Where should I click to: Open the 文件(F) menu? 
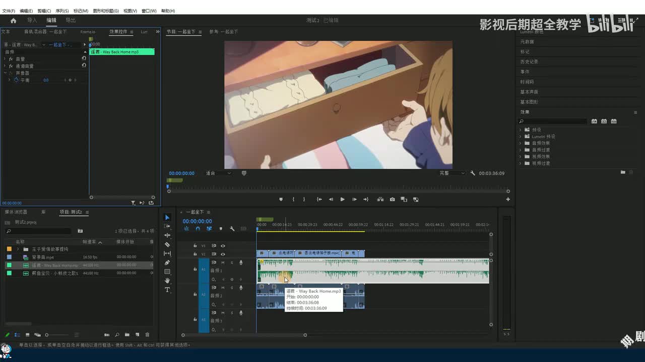click(9, 11)
